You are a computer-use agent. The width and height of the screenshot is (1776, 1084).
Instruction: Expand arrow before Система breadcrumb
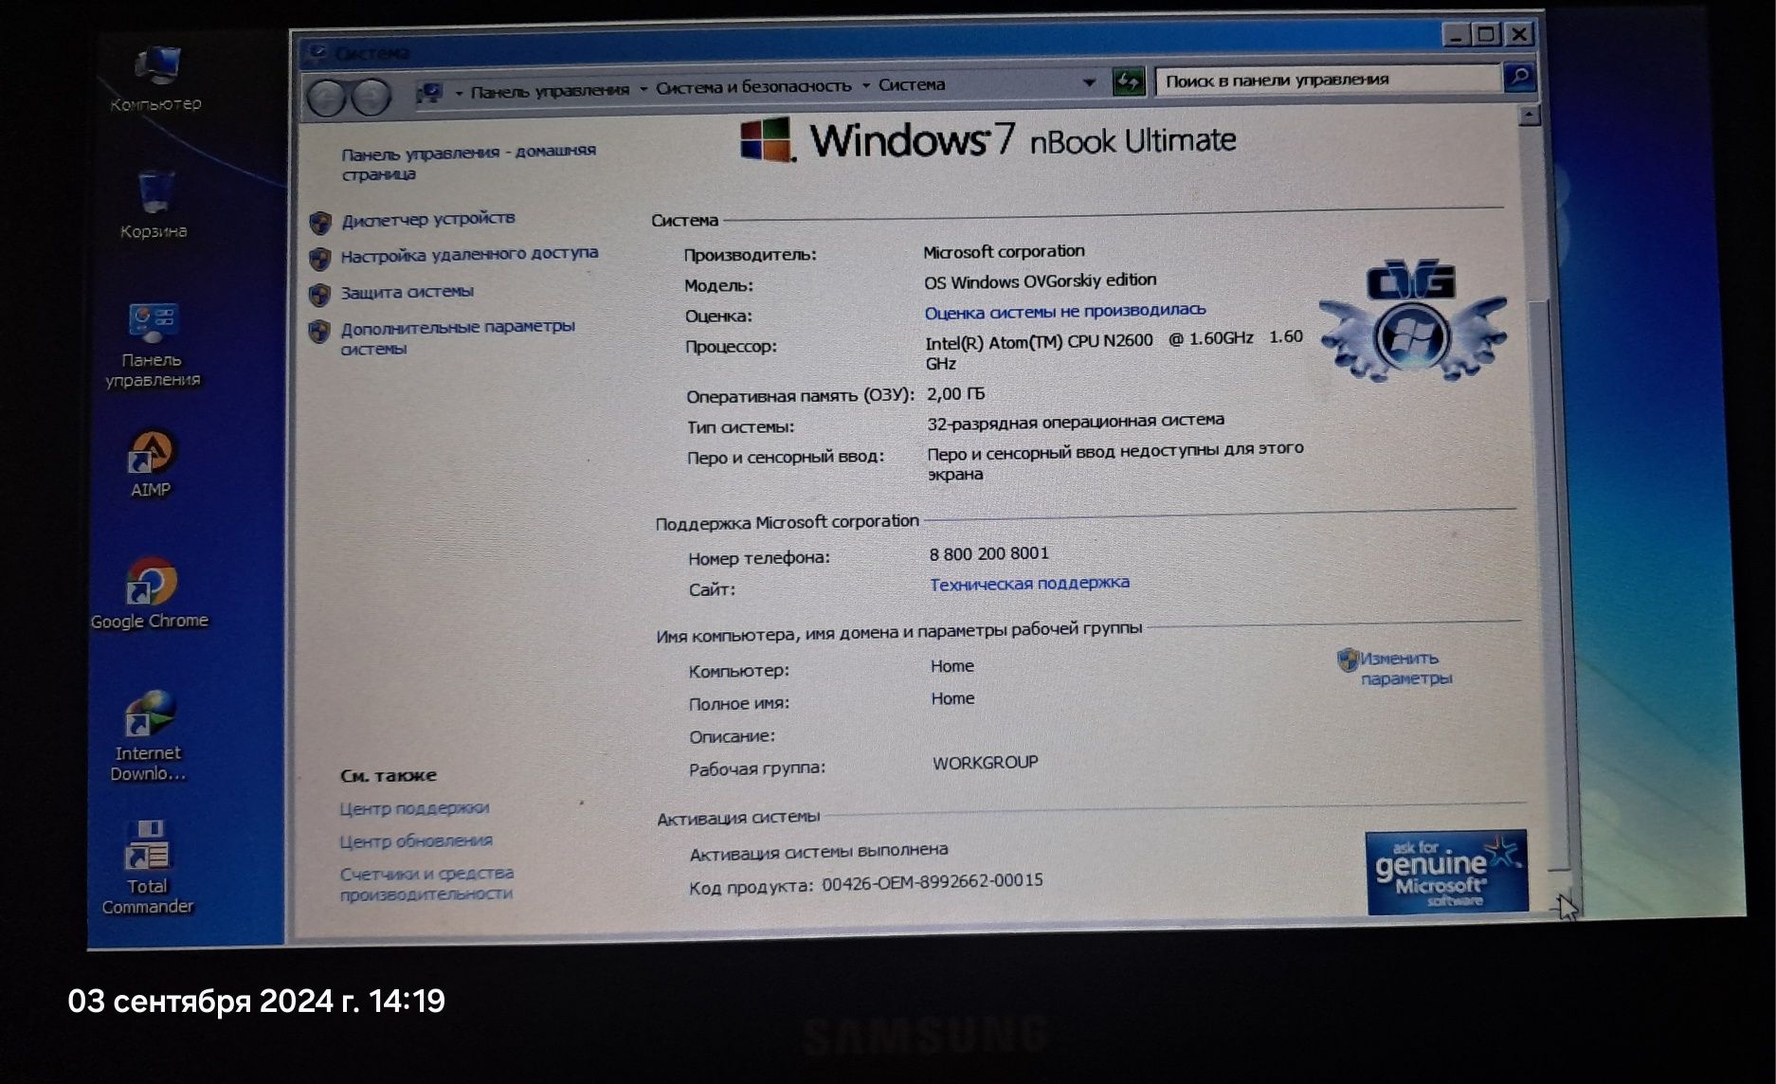click(x=866, y=85)
